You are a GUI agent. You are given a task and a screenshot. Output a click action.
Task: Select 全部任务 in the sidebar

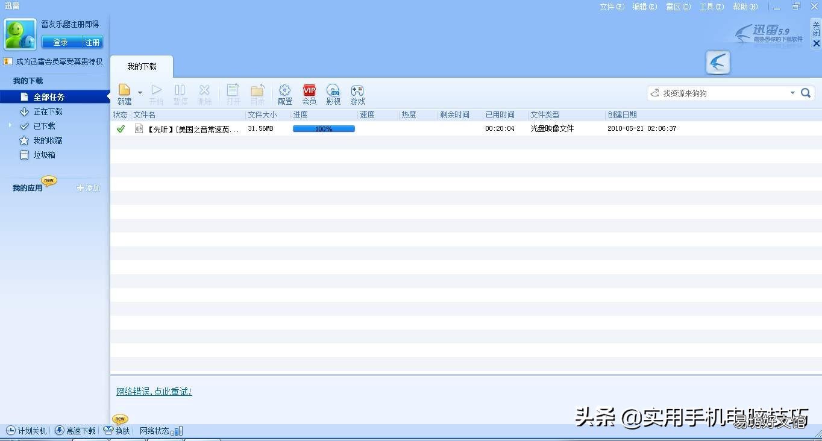(54, 96)
